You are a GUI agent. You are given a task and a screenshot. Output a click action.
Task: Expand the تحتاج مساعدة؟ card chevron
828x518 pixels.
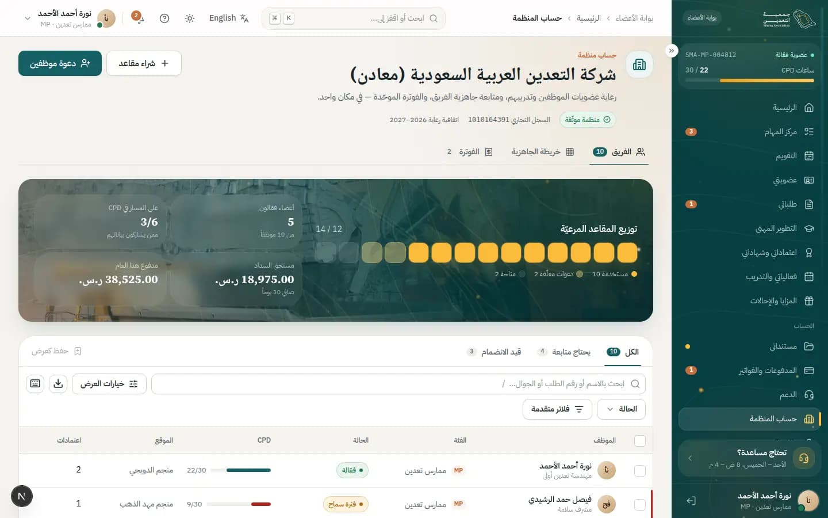pos(690,458)
